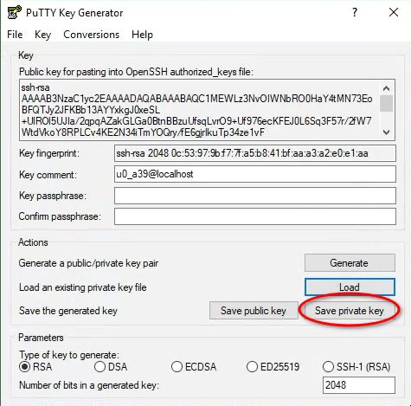
Task: Click the Generate button
Action: (350, 263)
